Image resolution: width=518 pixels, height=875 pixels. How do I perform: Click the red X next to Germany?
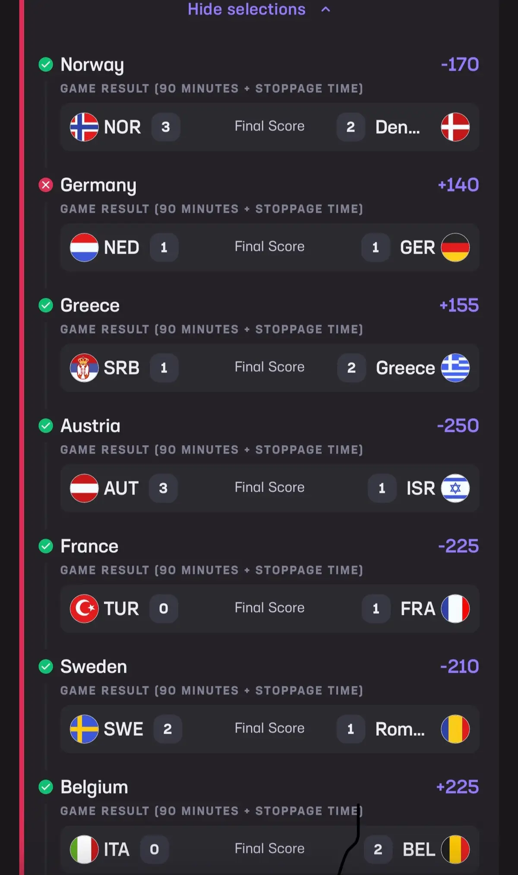(x=46, y=185)
